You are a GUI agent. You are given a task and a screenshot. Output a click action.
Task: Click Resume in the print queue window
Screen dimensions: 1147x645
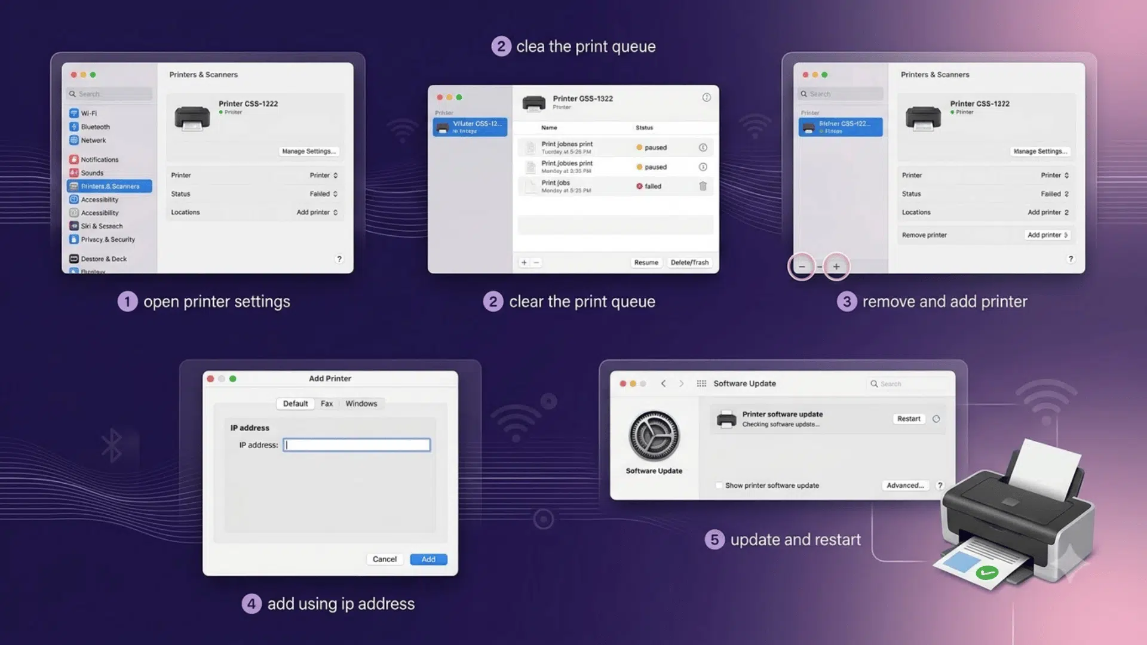pyautogui.click(x=646, y=262)
